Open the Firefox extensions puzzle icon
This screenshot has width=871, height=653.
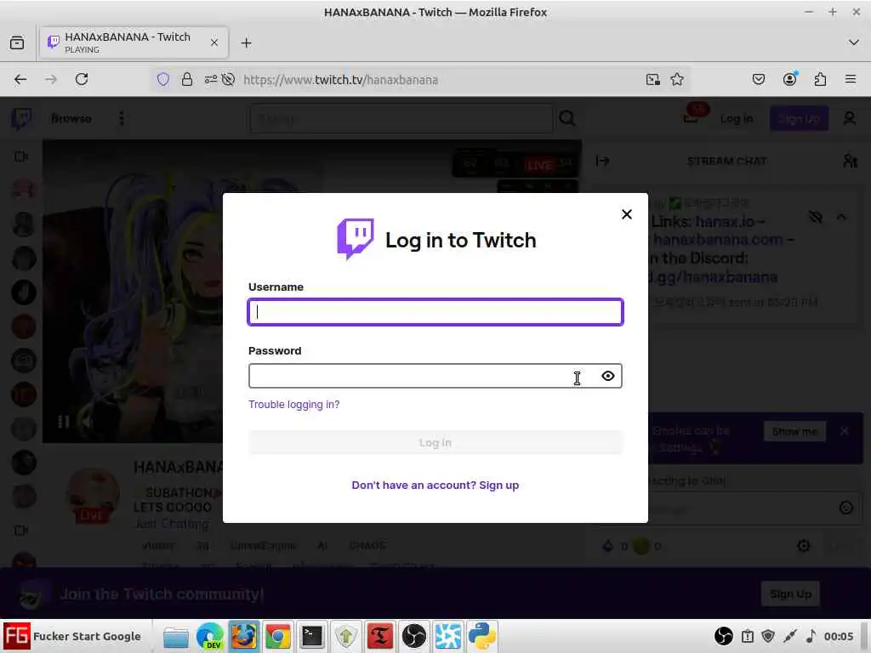tap(820, 79)
